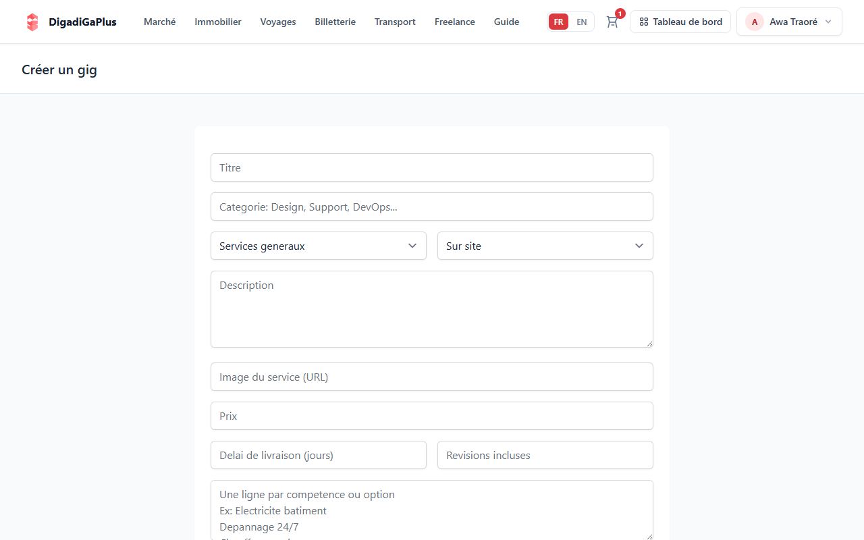Open the Tableau de bord button
Viewport: 864px width, 540px height.
coord(680,22)
